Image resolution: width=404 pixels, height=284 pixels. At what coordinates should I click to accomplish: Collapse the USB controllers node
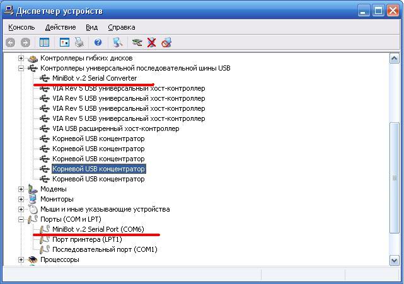[x=21, y=69]
